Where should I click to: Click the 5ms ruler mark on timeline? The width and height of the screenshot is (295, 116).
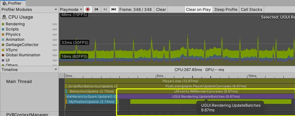159,76
